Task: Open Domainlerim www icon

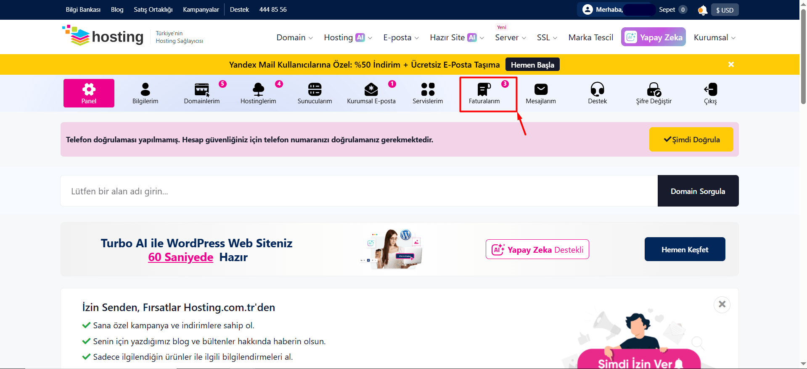Action: (202, 89)
